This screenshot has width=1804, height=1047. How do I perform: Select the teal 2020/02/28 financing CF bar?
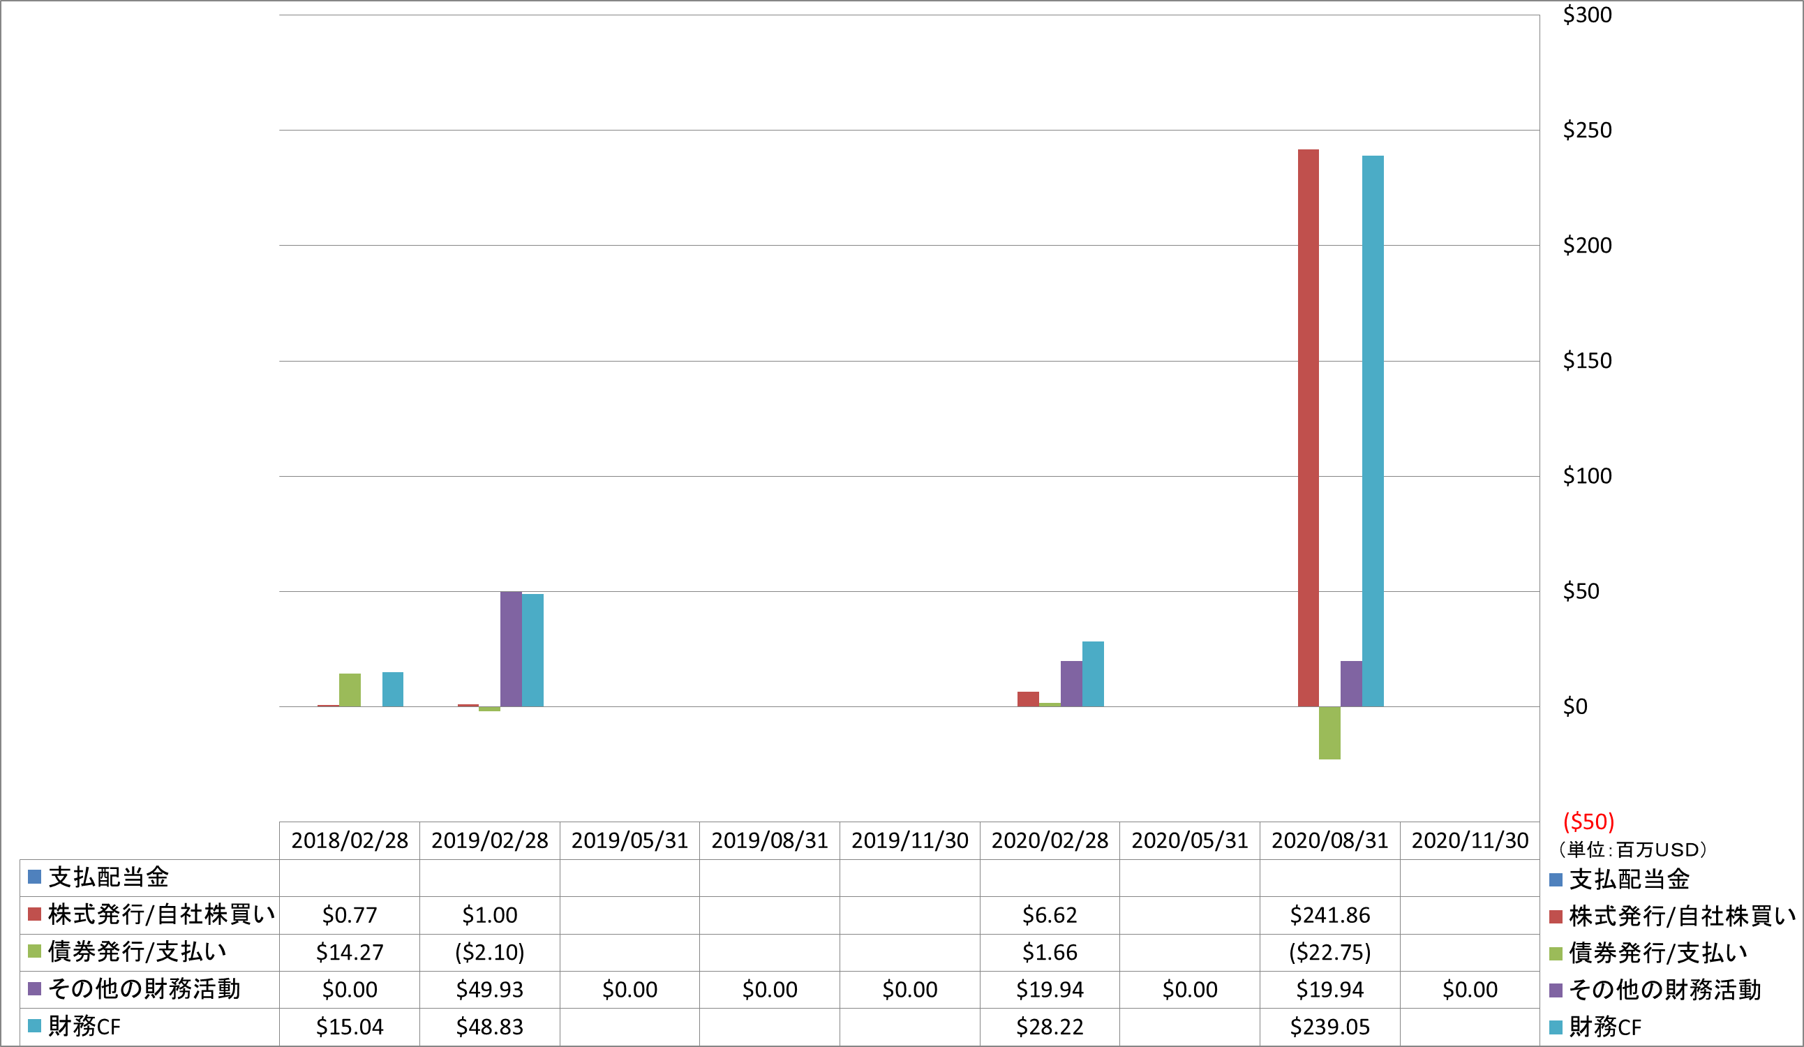[1093, 674]
